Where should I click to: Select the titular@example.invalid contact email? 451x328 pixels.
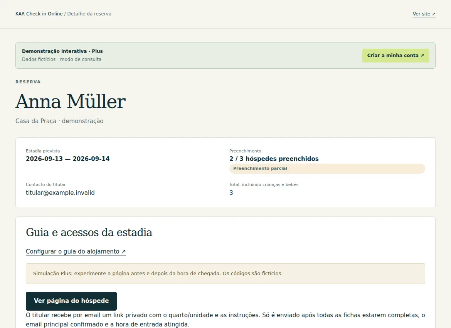point(60,193)
